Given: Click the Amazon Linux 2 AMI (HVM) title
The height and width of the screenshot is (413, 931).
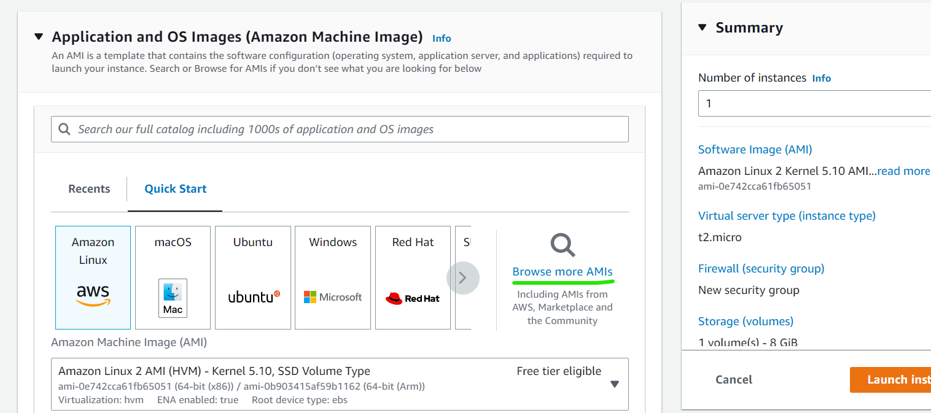Looking at the screenshot, I should coord(214,371).
